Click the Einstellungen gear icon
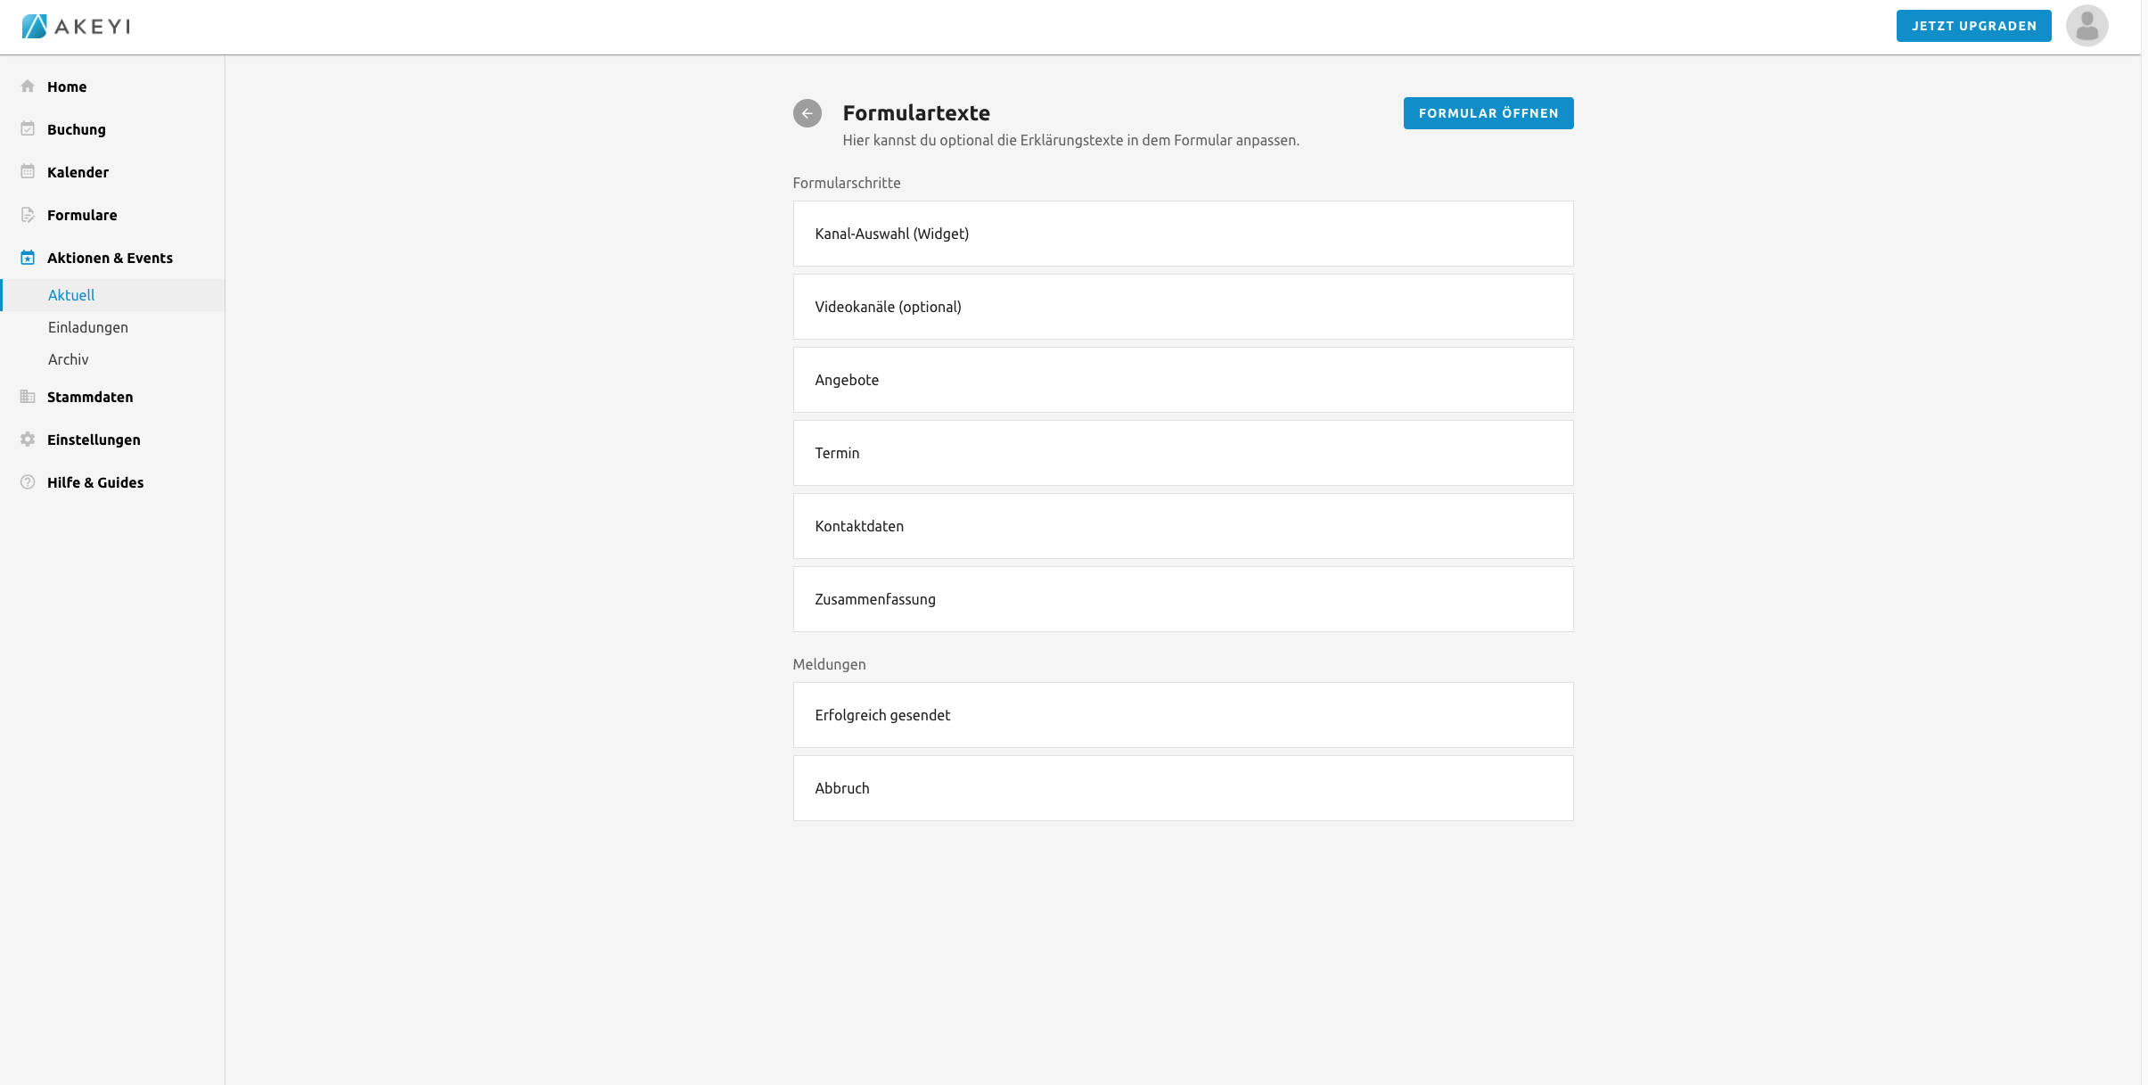This screenshot has width=2148, height=1085. coord(28,440)
